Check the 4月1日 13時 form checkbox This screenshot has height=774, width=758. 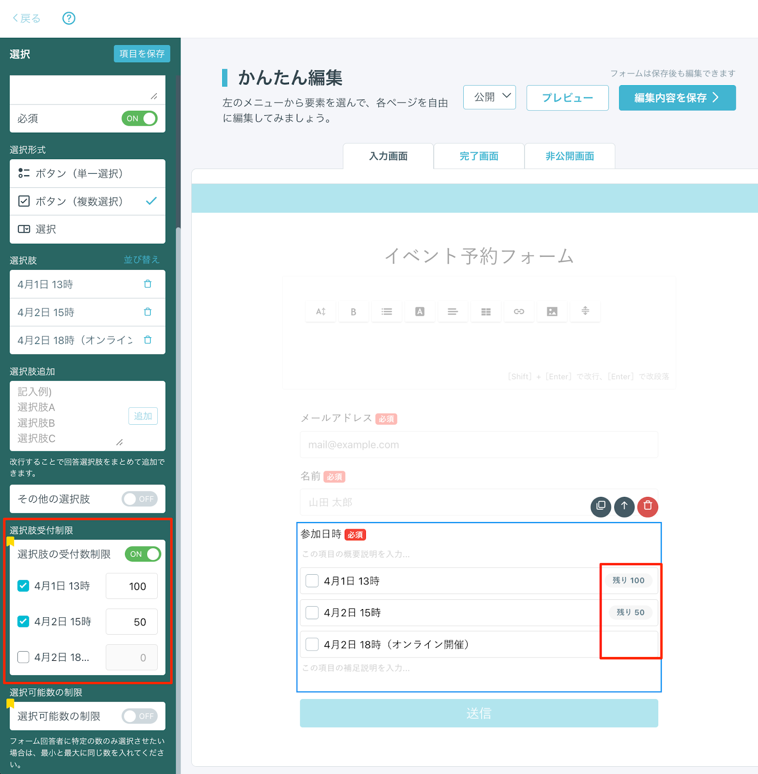(312, 580)
